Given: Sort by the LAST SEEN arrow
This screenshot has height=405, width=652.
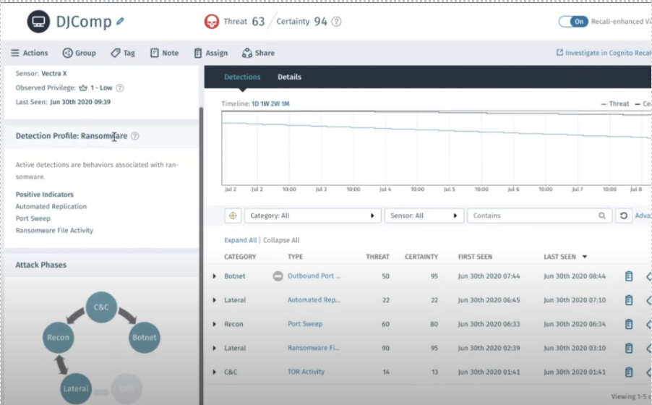Looking at the screenshot, I should (585, 257).
